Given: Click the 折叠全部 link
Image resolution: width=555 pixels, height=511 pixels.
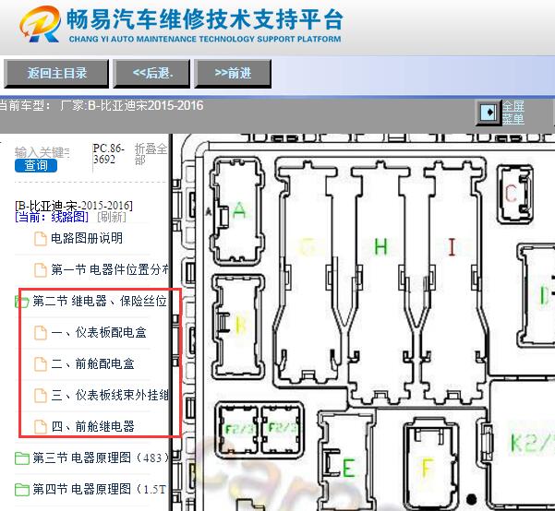Looking at the screenshot, I should click(151, 154).
